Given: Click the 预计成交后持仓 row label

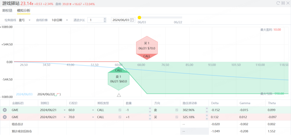Looking at the screenshot, I should pyautogui.click(x=22, y=131).
